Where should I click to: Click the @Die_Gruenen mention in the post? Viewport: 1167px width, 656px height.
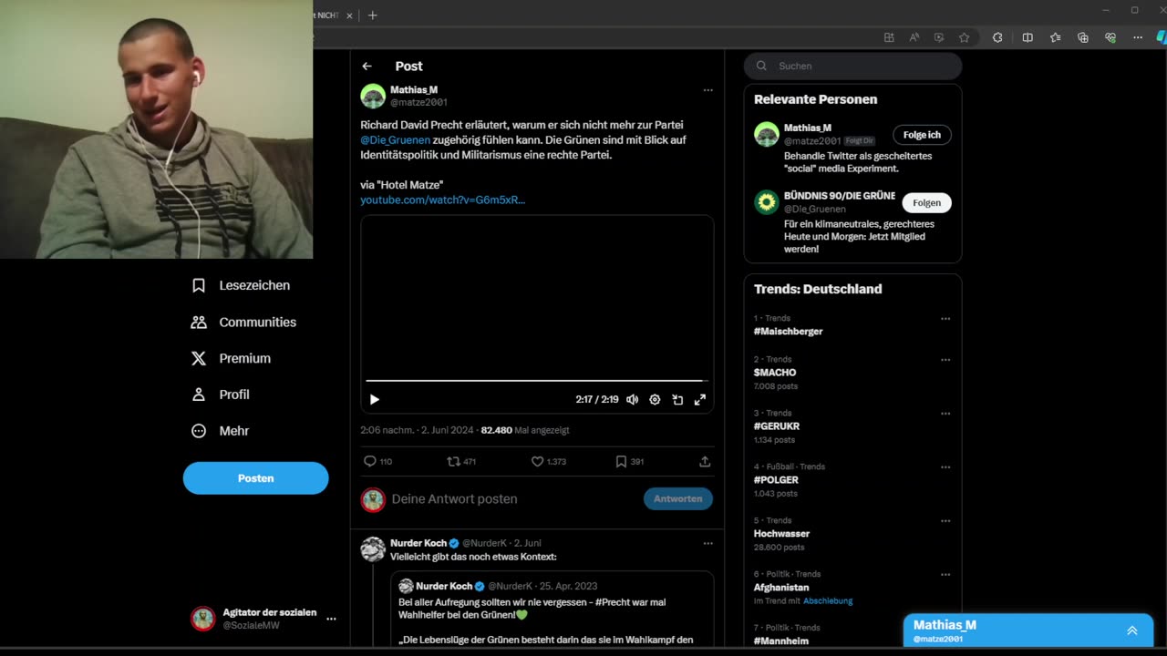tap(395, 140)
